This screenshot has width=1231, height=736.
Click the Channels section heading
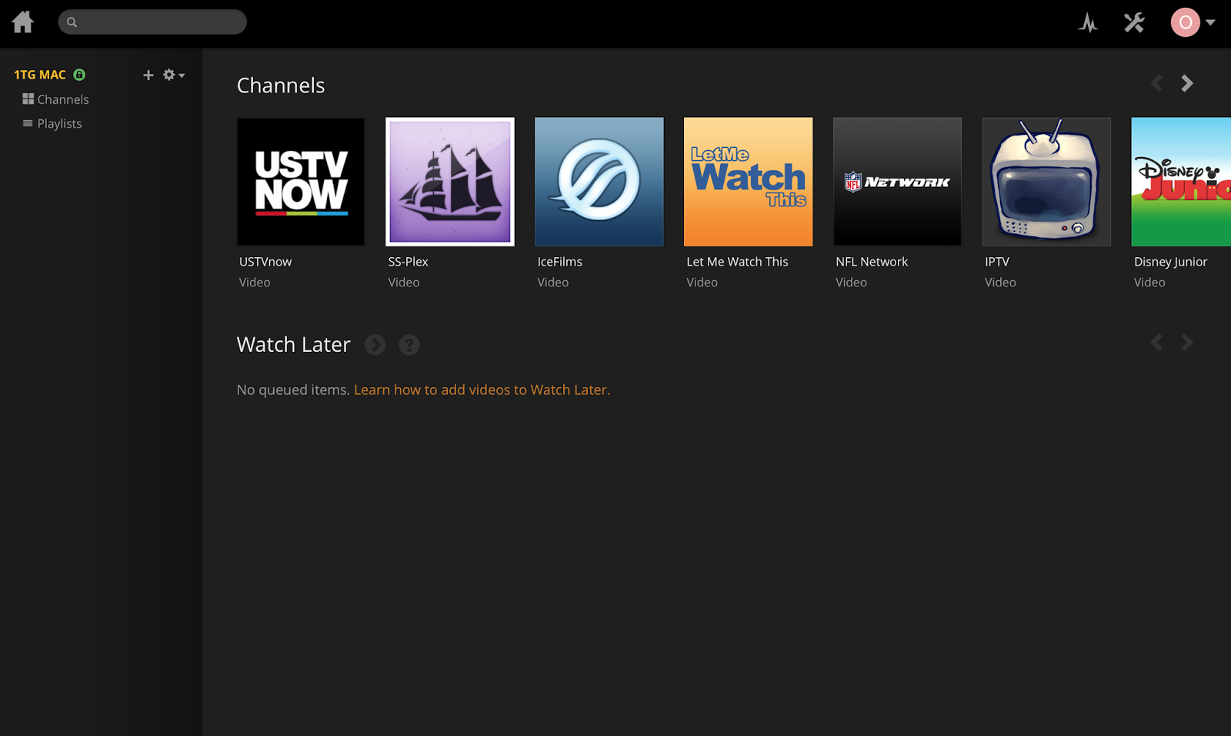(x=281, y=85)
